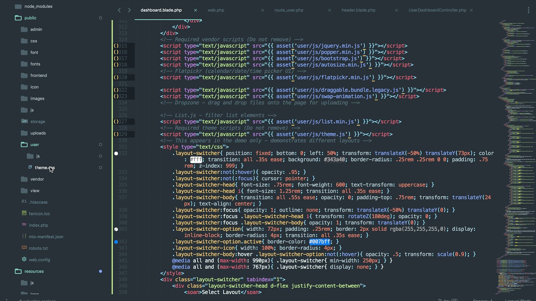Image resolution: width=536 pixels, height=301 pixels.
Task: Open the route_user.php tab
Action: click(x=289, y=10)
